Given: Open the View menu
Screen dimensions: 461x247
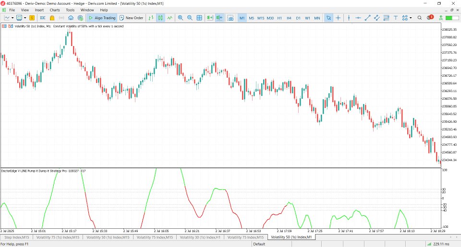Looking at the screenshot, I should [x=25, y=10].
